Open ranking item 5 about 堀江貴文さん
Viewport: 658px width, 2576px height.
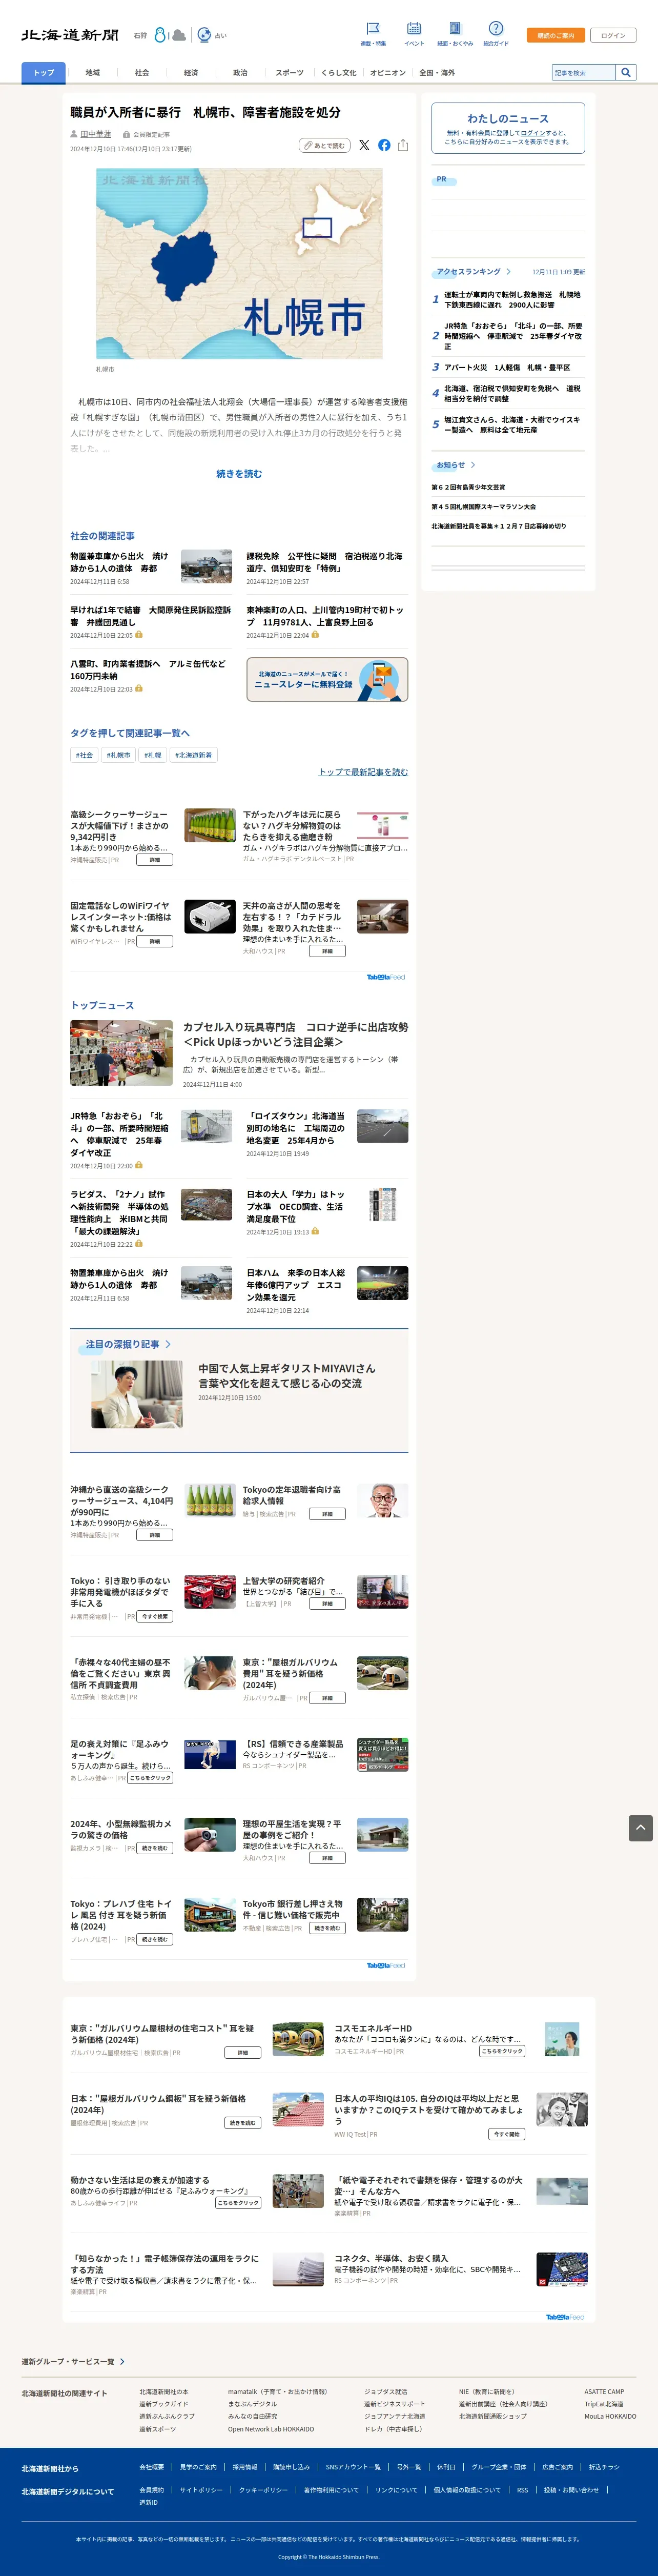coord(512,425)
